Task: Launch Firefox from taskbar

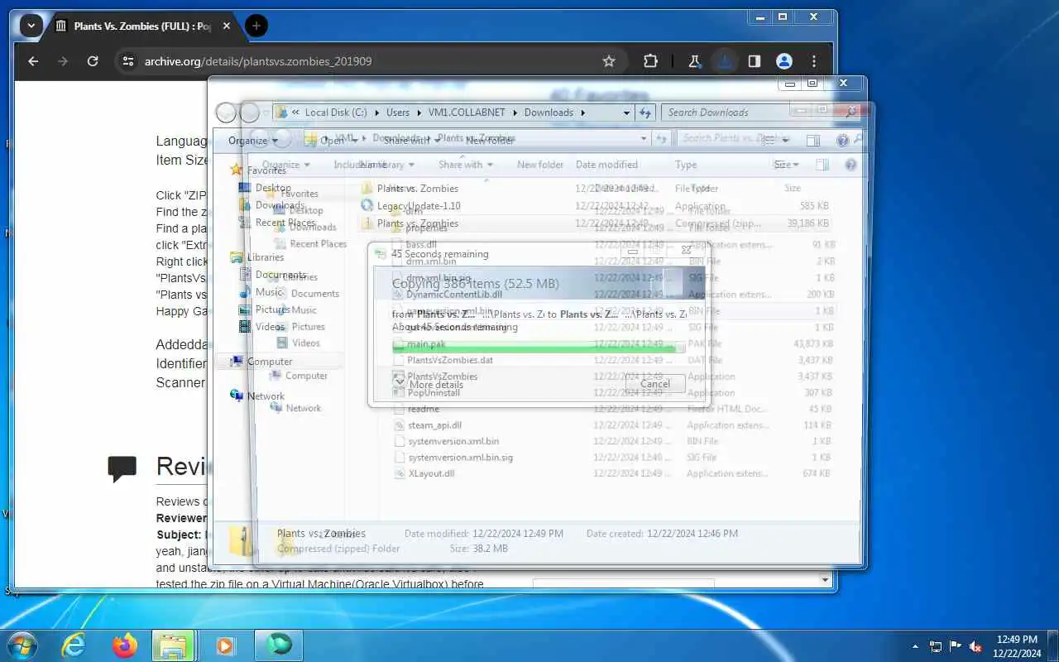Action: point(125,645)
